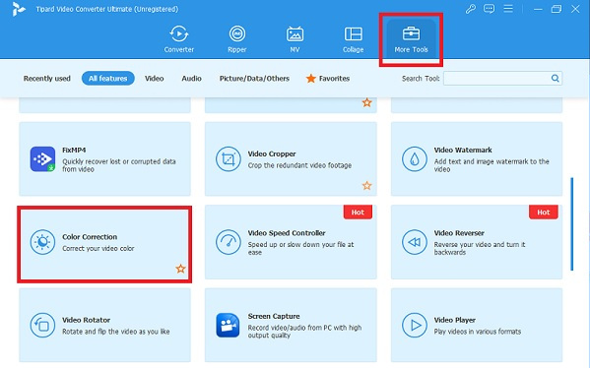Click 'Speed up or slow down' description
590x368 pixels.
click(x=300, y=249)
